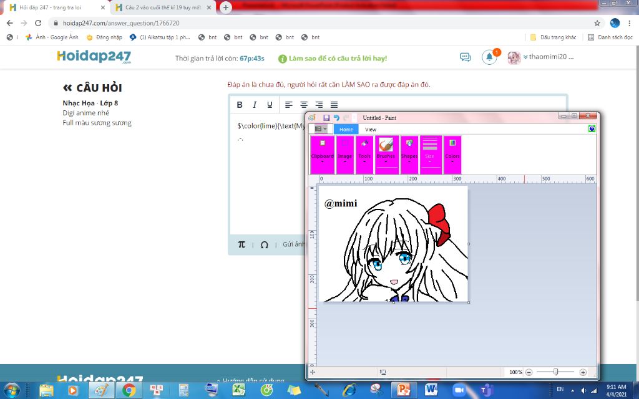
Task: Click the zoom in plus button in Paint
Action: [583, 372]
